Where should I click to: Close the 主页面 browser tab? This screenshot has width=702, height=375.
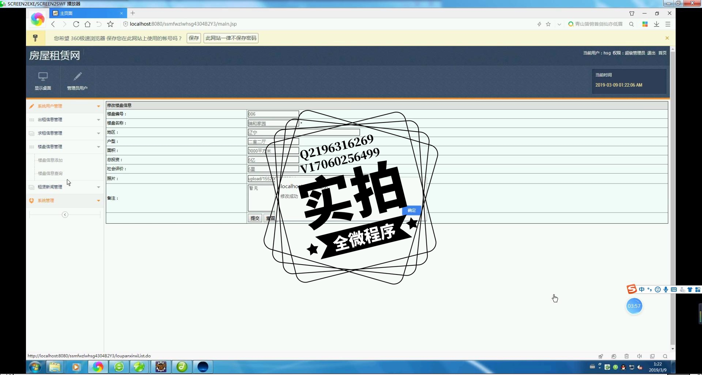(121, 13)
